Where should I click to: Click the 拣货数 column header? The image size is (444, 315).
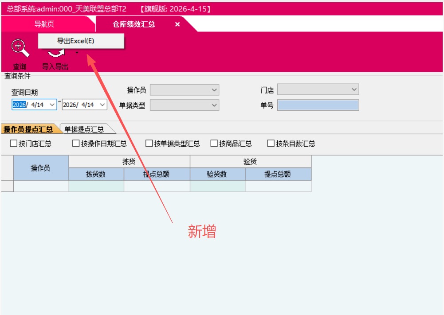(96, 174)
